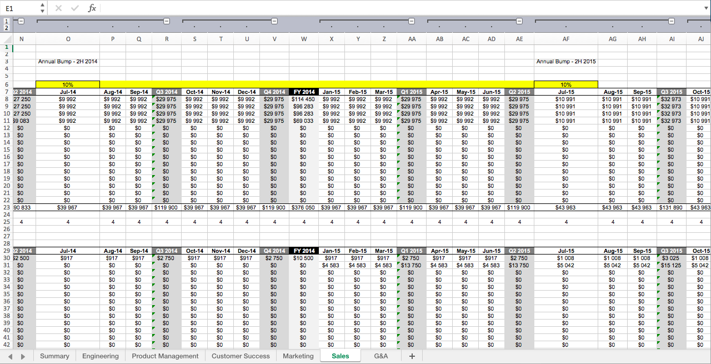Open the Product Management sheet tab
This screenshot has width=711, height=364.
click(x=165, y=356)
